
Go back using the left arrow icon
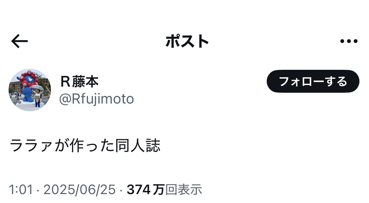point(19,41)
